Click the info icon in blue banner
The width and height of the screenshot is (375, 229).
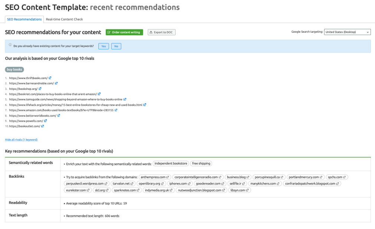[10, 45]
